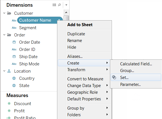162x119 pixels.
Task: Select Add to Sheet menu item
Action: click(x=80, y=25)
